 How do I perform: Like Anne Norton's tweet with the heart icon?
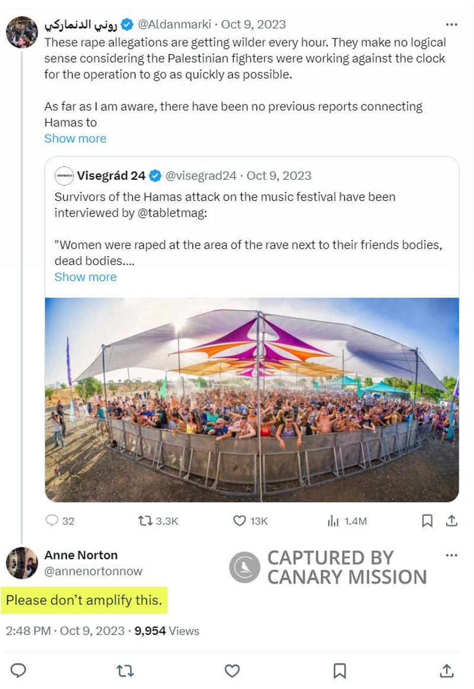coord(232,670)
